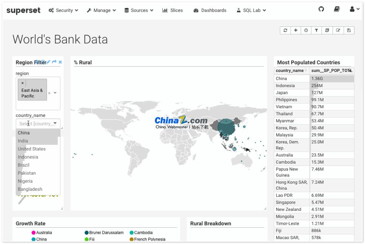Select China from country_name list
Image resolution: width=365 pixels, height=244 pixels.
[24, 133]
